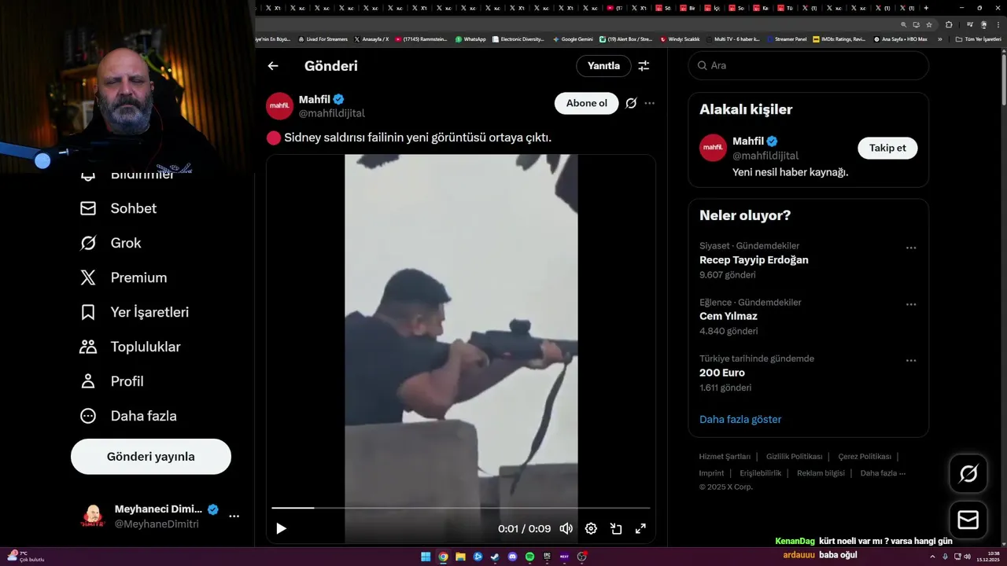Open Spotify from the taskbar
This screenshot has width=1007, height=566.
click(529, 557)
